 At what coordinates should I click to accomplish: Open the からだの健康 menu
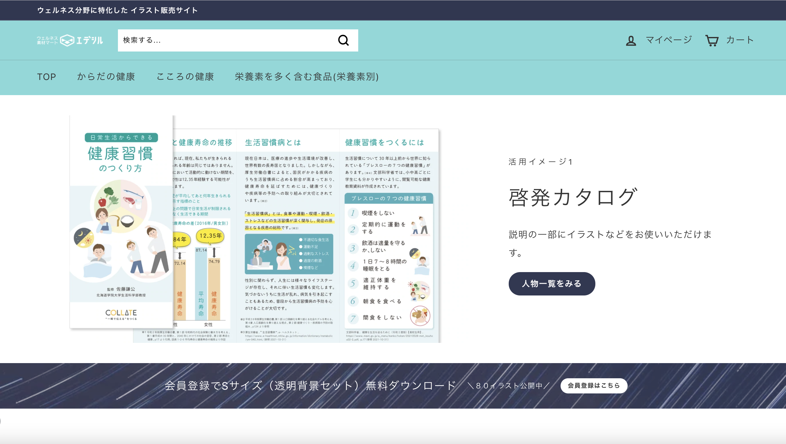pos(106,77)
